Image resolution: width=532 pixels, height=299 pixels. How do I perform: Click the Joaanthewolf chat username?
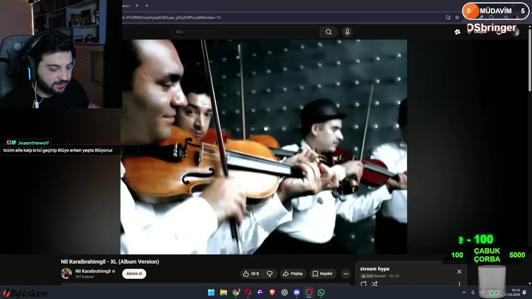[33, 143]
